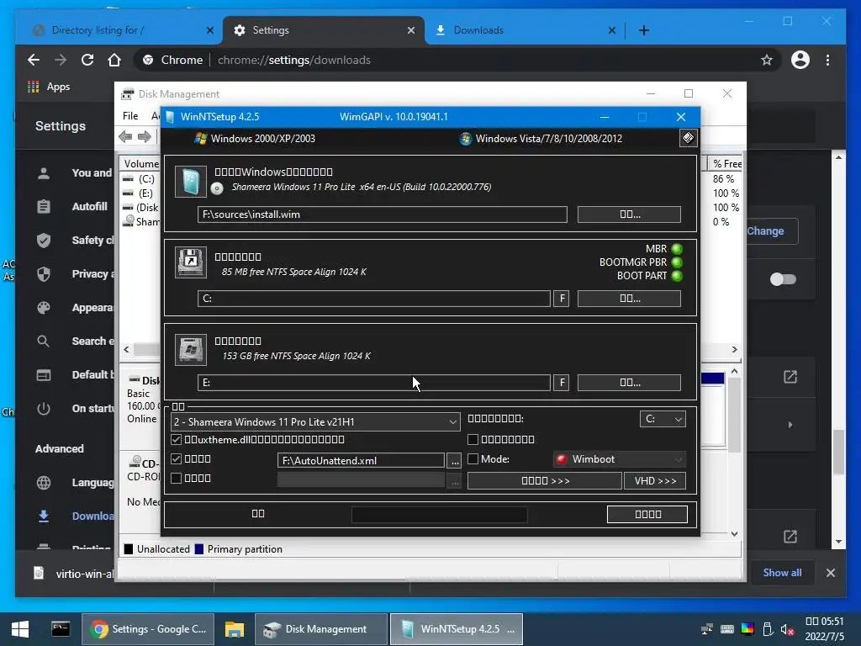Image resolution: width=861 pixels, height=646 pixels.
Task: Toggle the switch in Chrome downloads settings
Action: tap(783, 279)
